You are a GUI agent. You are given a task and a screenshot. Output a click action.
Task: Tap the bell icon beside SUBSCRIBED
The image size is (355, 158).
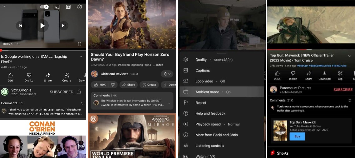click(x=79, y=92)
